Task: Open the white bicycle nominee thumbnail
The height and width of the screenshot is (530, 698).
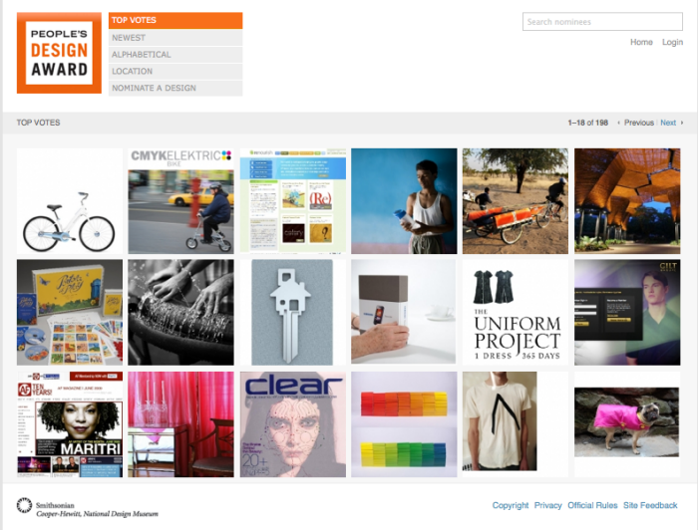Action: 70,201
